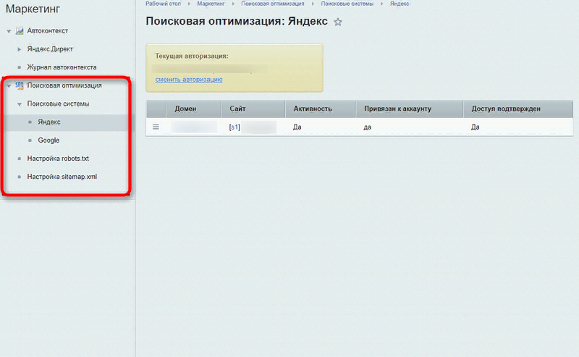Open row actions hamburger menu in table

pyautogui.click(x=155, y=127)
